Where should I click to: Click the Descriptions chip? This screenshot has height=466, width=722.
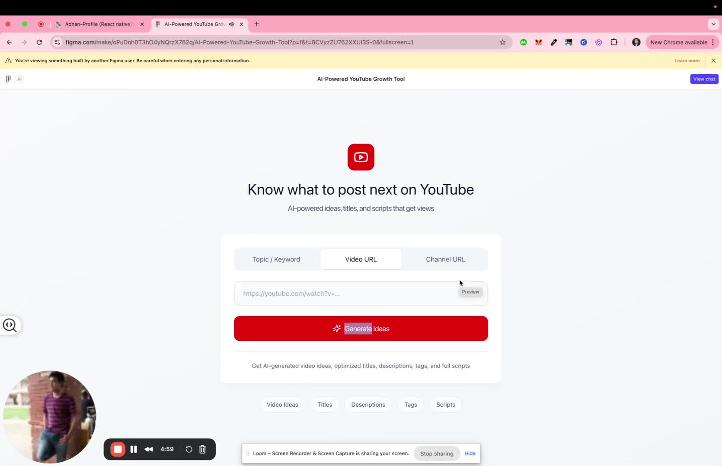point(368,405)
